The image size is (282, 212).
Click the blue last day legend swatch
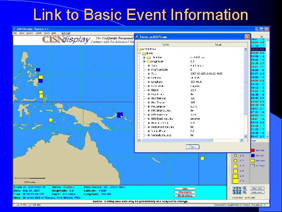253,155
